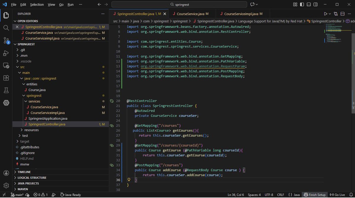Open the Source Control view with badge 3

point(6,41)
